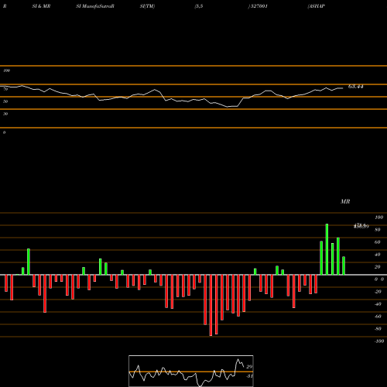Click the 60 label on MR axis
Viewport: 387px width, 387px height.
378,242
